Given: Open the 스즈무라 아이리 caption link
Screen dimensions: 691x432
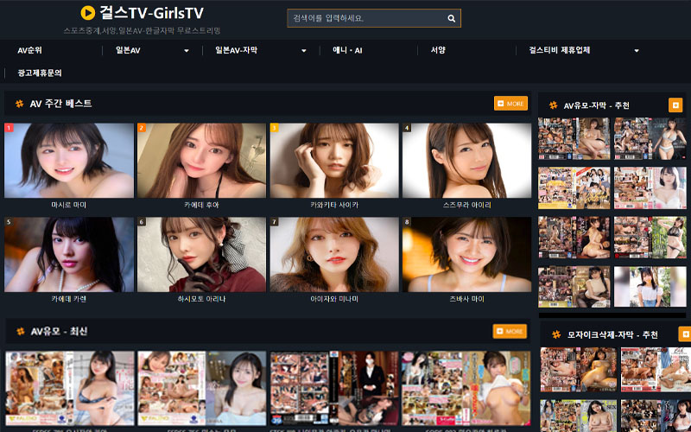Looking at the screenshot, I should coord(466,205).
